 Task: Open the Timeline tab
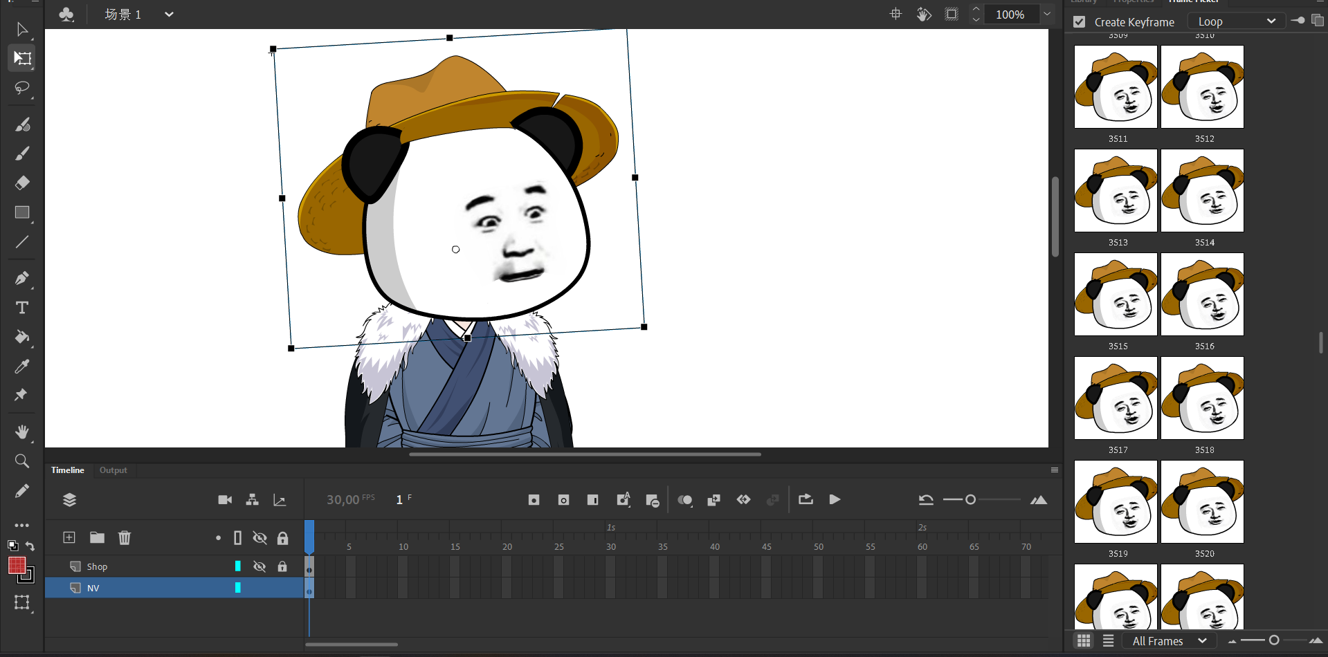67,470
